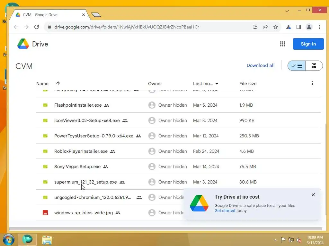Click the file type icon of RobloxPlayerInstaller.exe
329x246 pixels.
[x=45, y=151]
